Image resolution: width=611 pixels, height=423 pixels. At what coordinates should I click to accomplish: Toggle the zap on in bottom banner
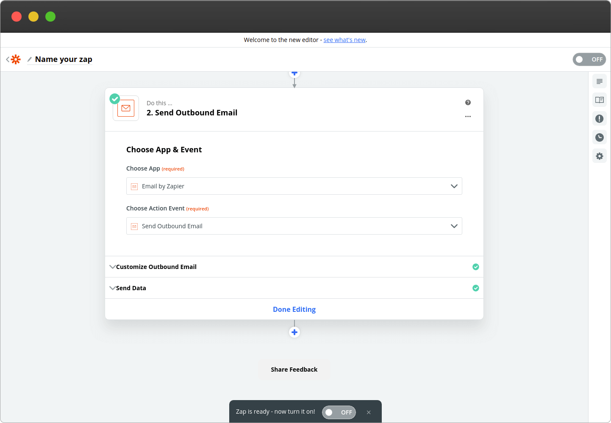[339, 412]
